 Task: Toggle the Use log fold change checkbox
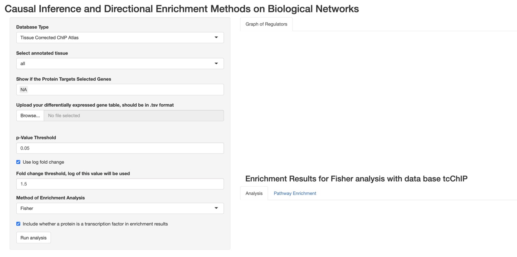click(x=18, y=162)
